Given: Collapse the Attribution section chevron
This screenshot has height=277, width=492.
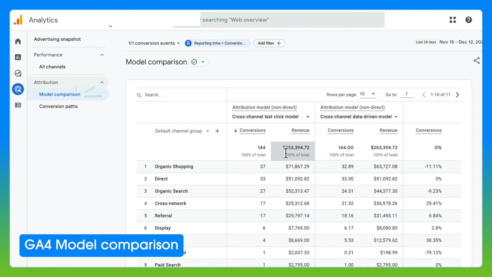Looking at the screenshot, I should pyautogui.click(x=102, y=82).
